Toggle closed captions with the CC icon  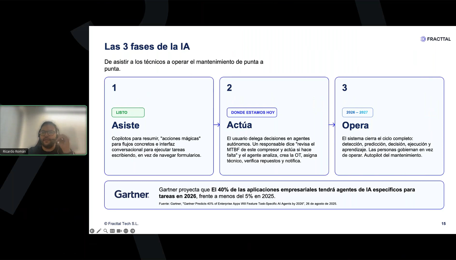[112, 231]
